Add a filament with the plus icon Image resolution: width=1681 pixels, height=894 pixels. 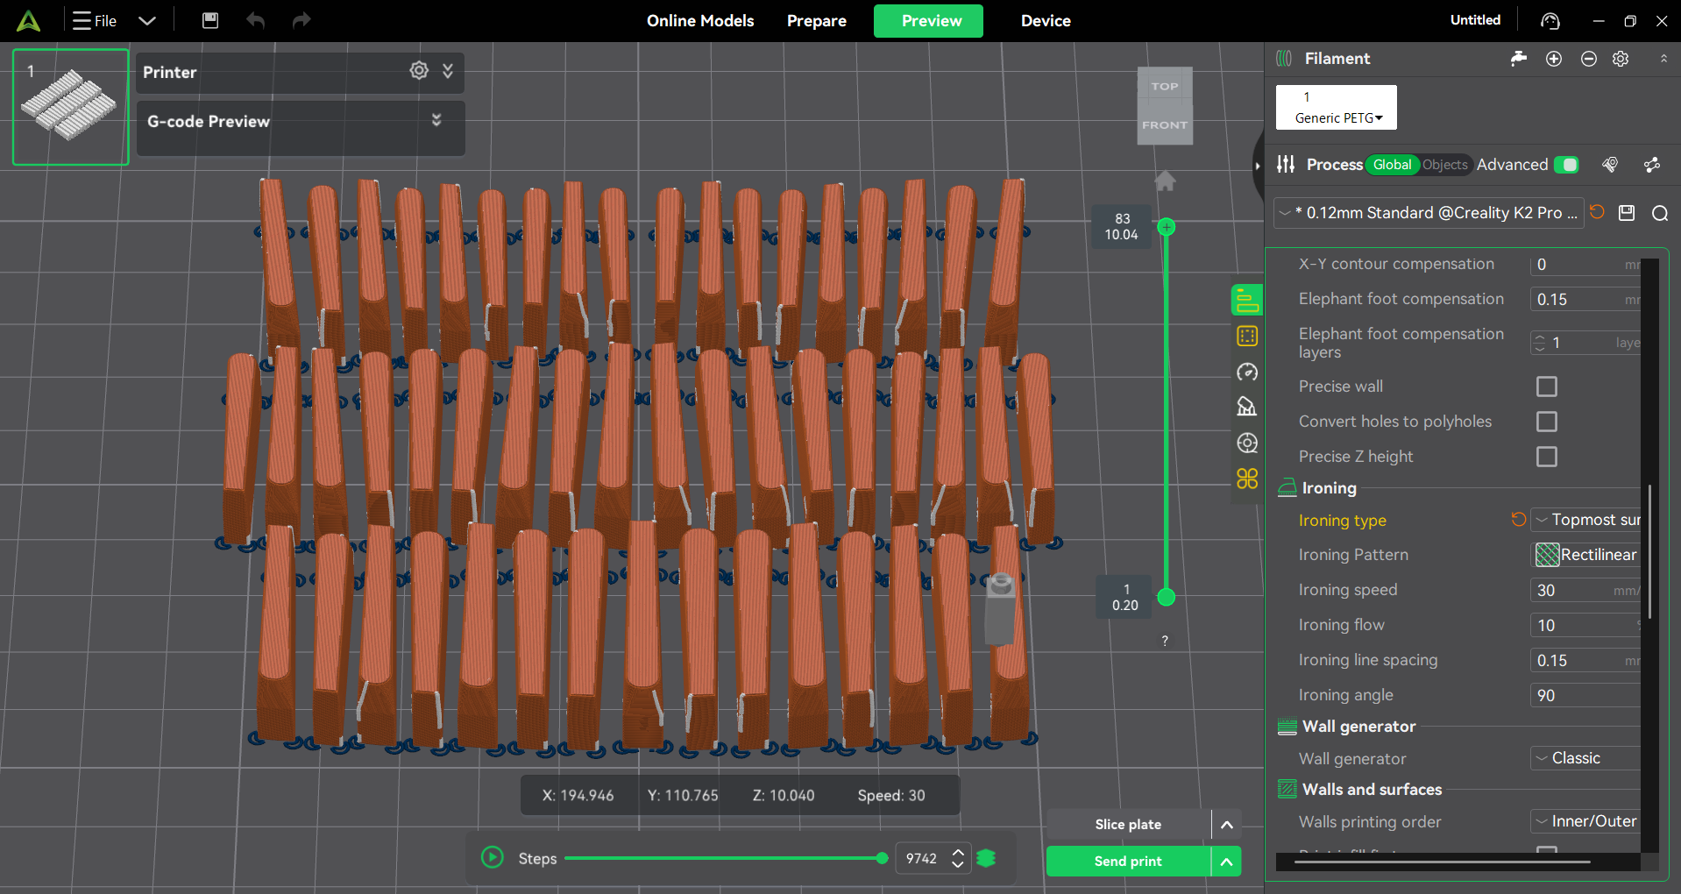coord(1554,59)
